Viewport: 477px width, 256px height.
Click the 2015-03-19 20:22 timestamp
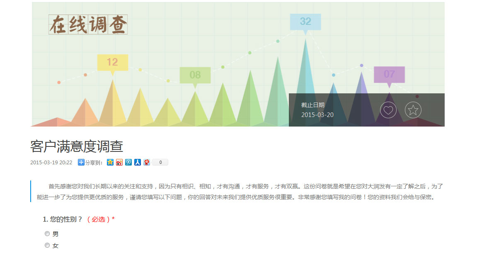[x=51, y=163]
